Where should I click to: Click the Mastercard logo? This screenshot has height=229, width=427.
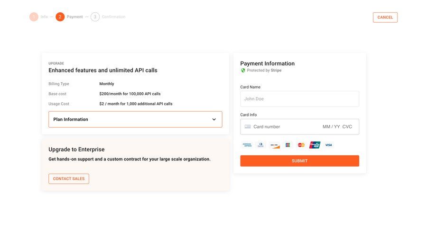(x=301, y=145)
